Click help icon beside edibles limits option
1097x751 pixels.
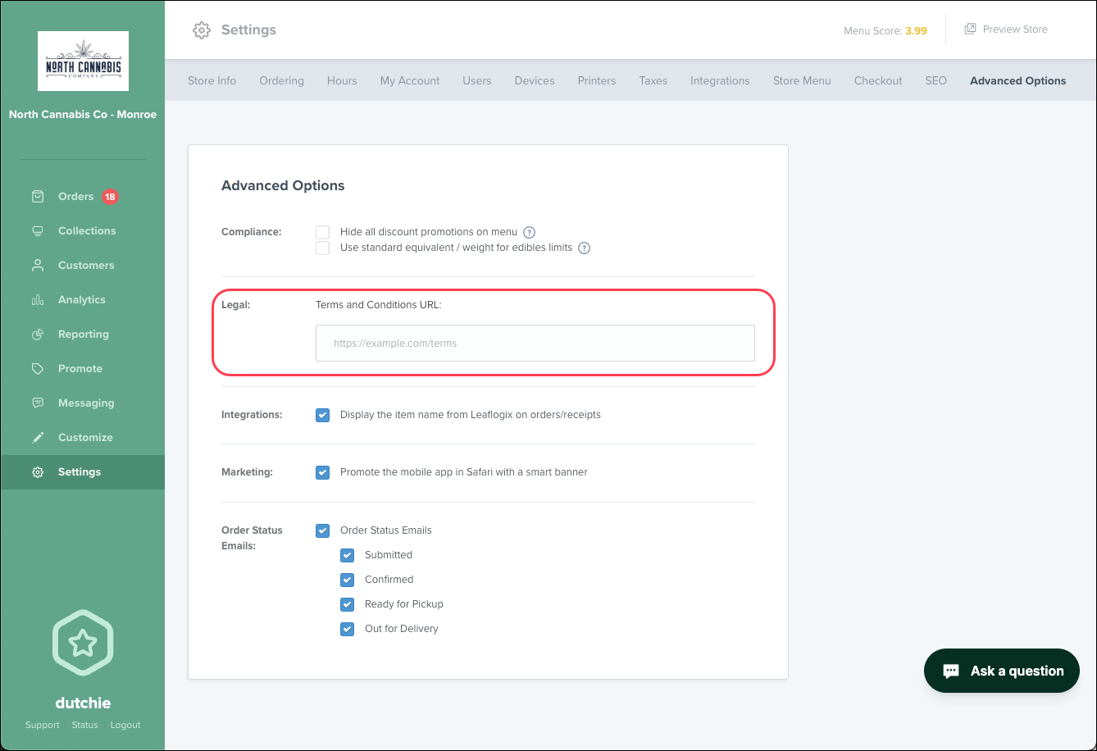585,248
